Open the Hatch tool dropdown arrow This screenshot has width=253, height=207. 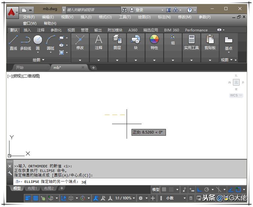(67, 52)
